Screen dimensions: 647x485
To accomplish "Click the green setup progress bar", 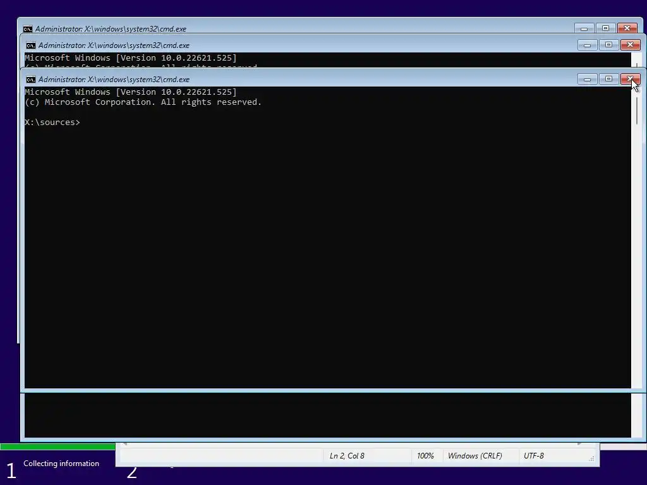I will 57,446.
